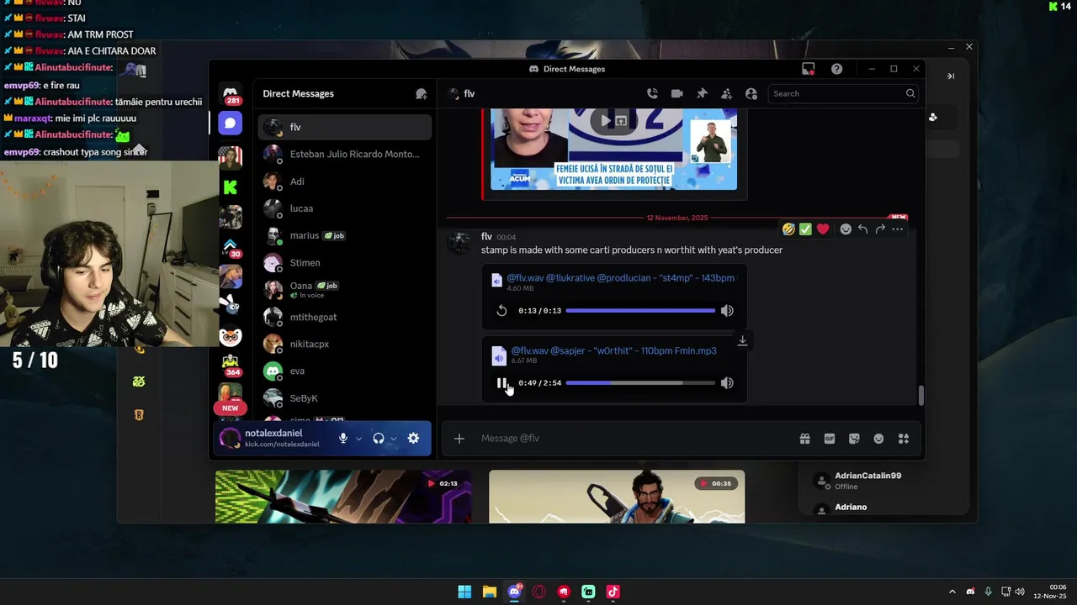Expand headphone output options arrow
The width and height of the screenshot is (1077, 605).
click(x=393, y=439)
